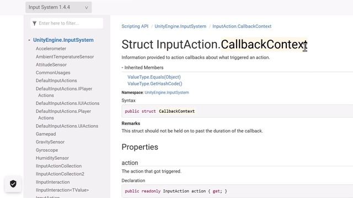
Task: Open the InputAction.CallbackContext breadcrumb link
Action: [242, 26]
